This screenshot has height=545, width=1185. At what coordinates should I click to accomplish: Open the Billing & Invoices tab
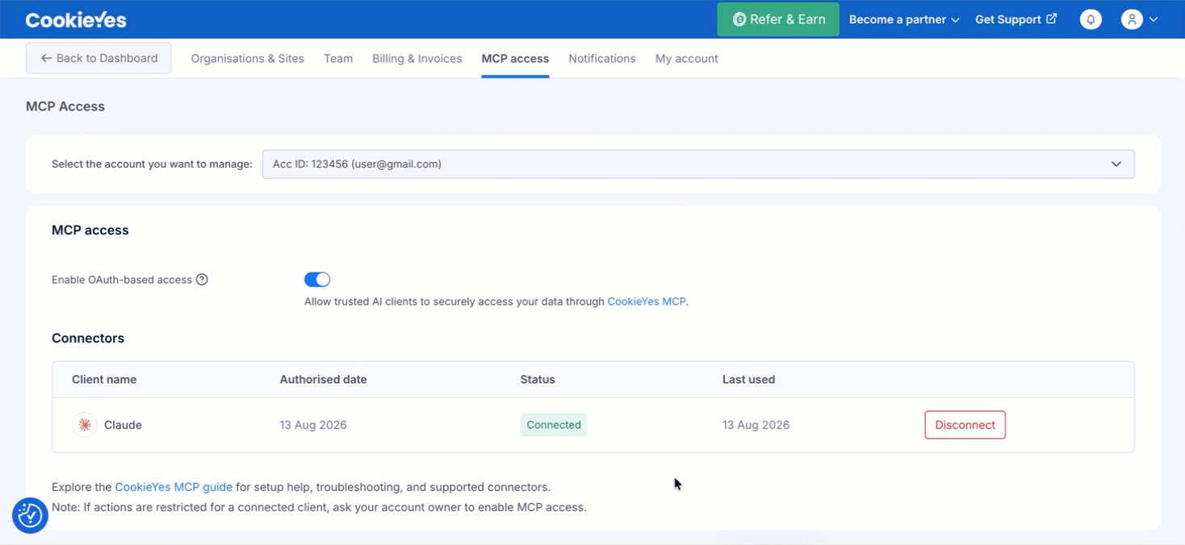(x=417, y=58)
